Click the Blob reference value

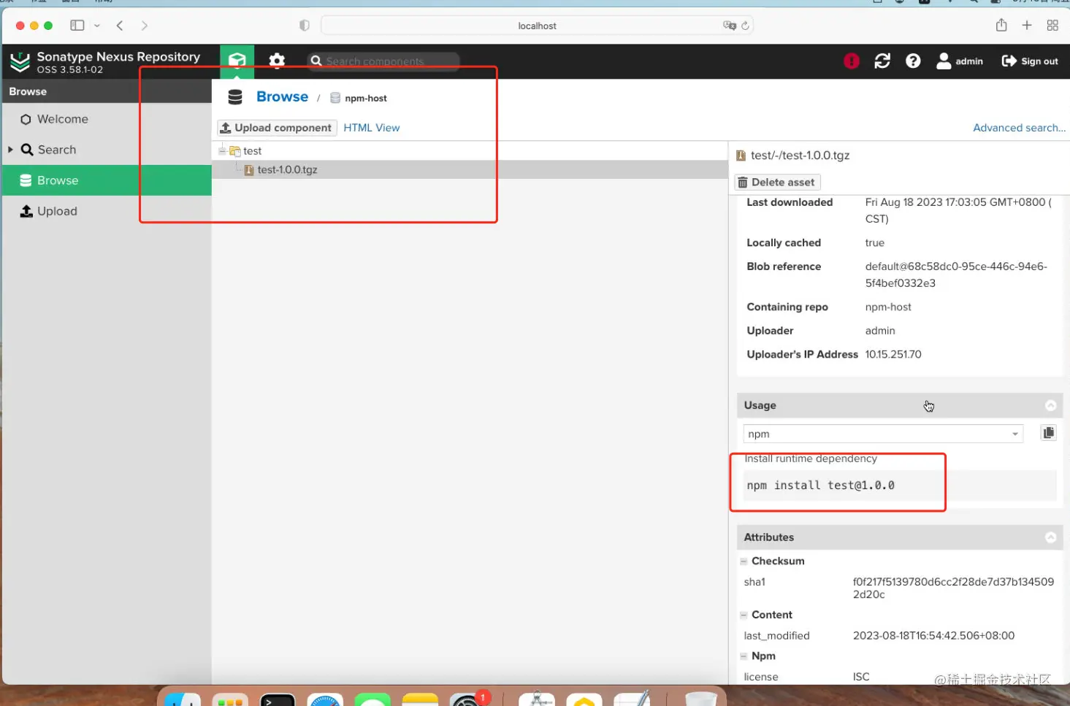click(x=956, y=275)
